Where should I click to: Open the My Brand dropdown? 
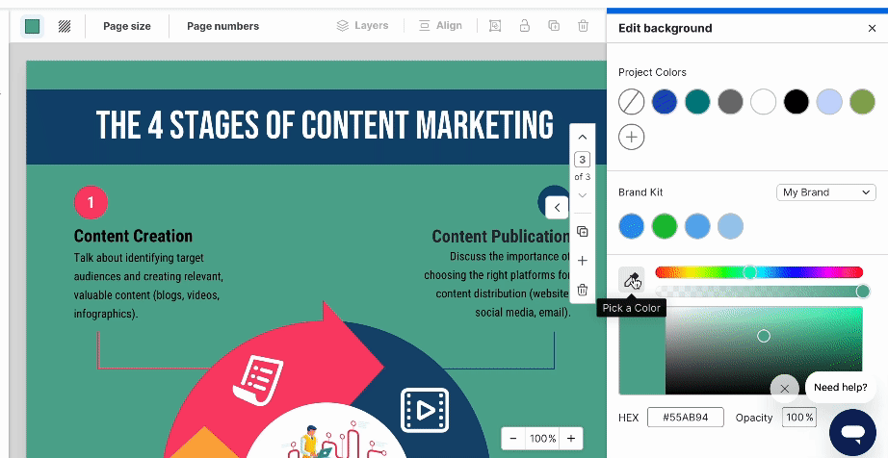(x=825, y=192)
